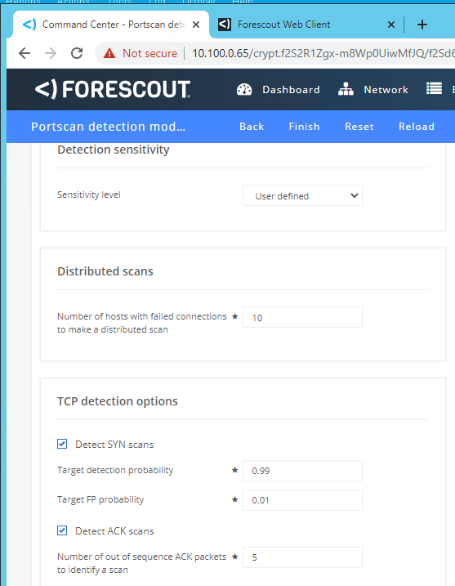Click the Not secure label
Screen dimensions: 455x586
click(149, 53)
